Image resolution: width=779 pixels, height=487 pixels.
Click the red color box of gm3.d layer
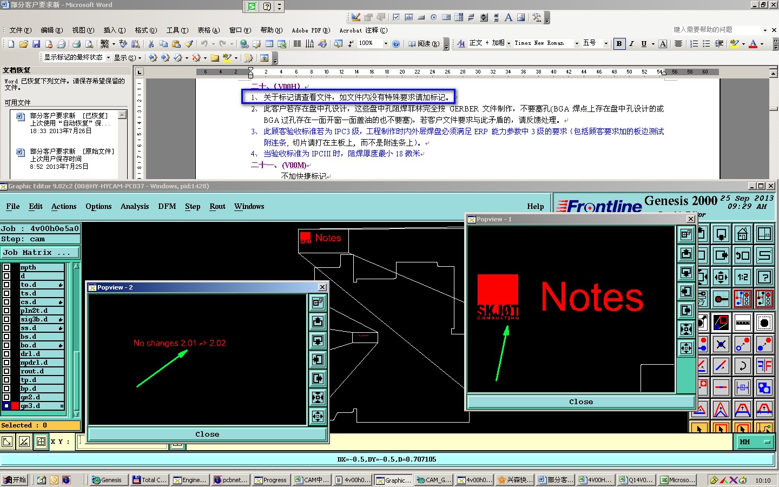15,406
